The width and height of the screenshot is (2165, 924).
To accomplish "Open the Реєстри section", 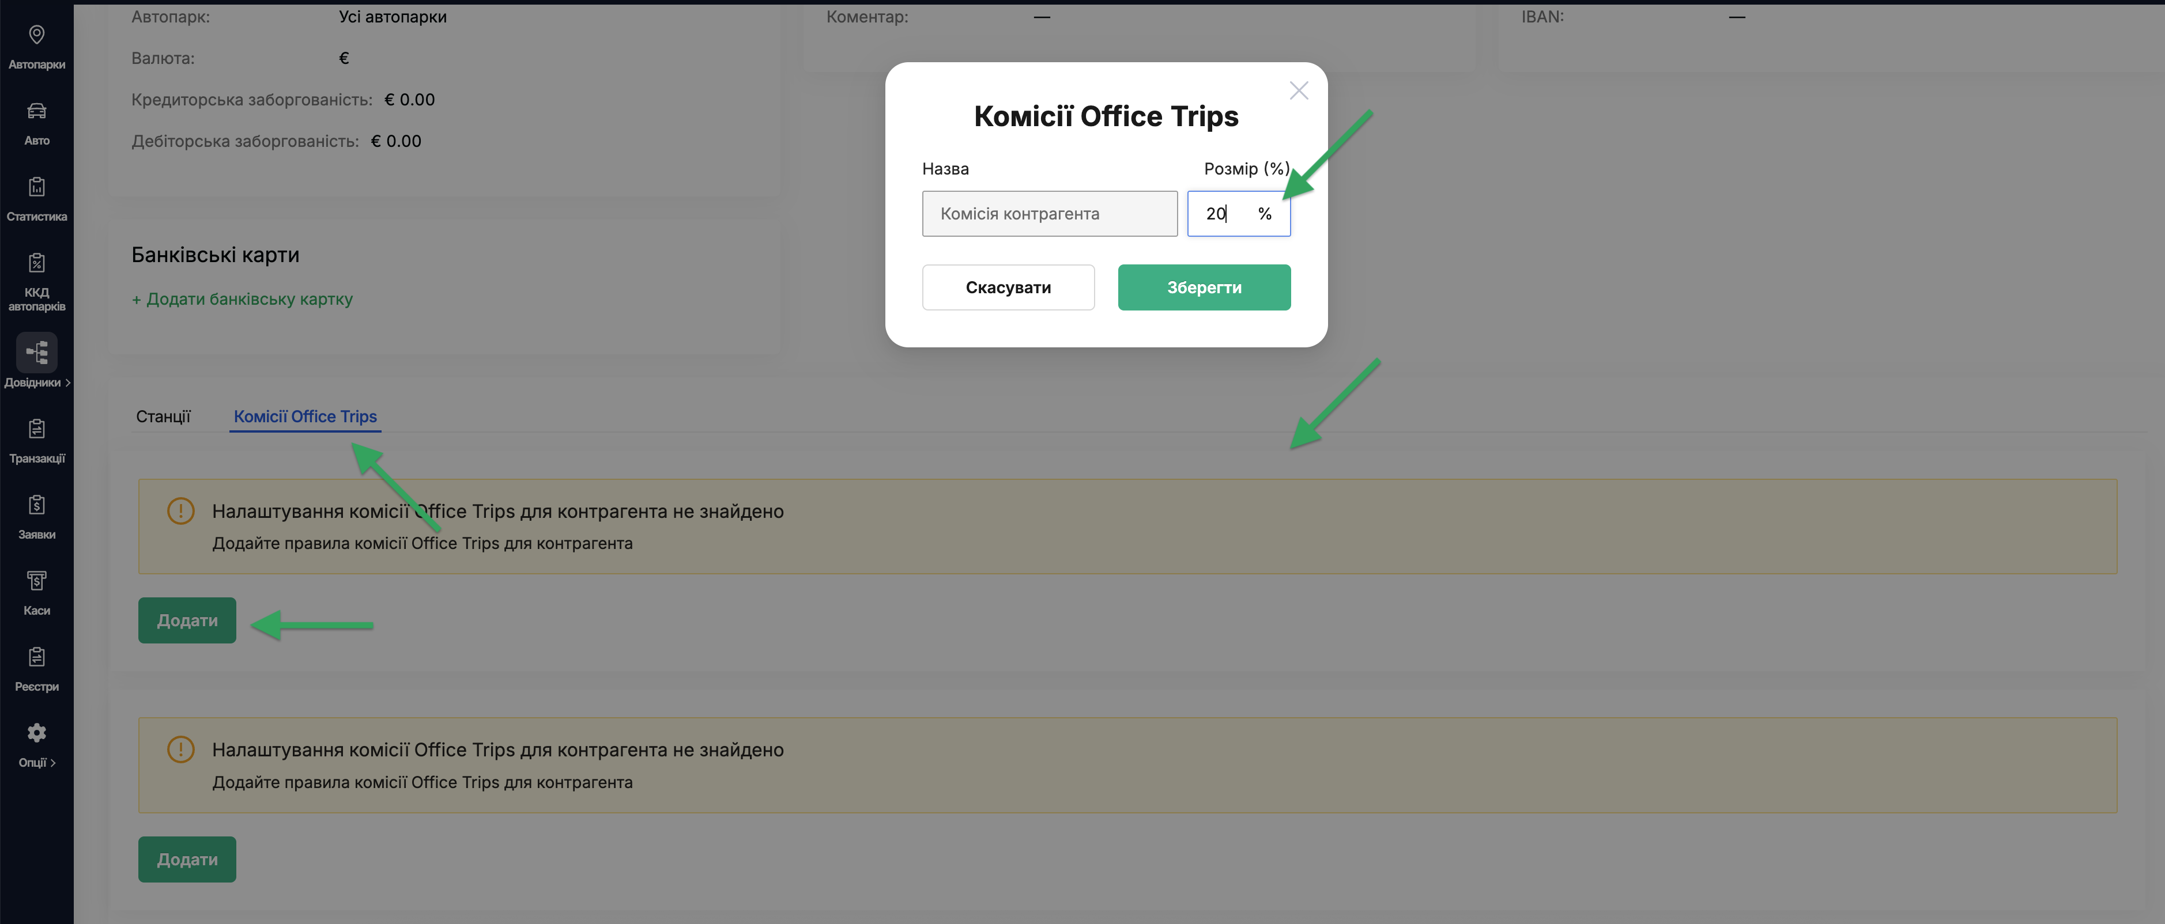I will 36,669.
